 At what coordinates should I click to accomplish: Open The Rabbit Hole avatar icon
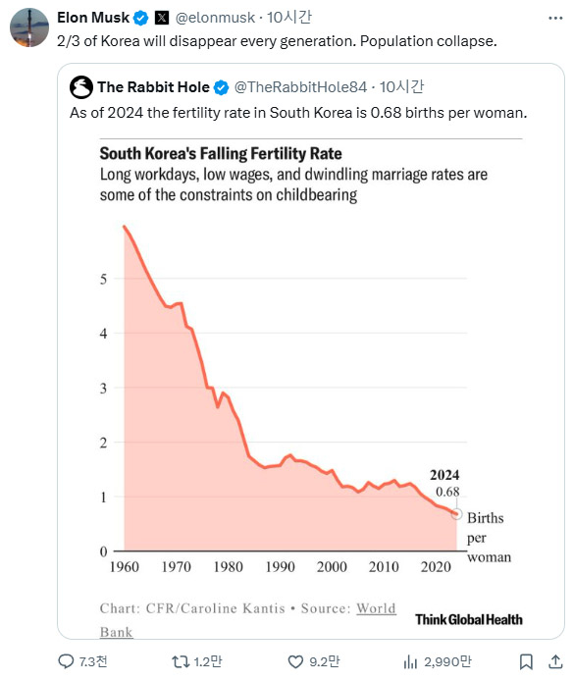[81, 87]
